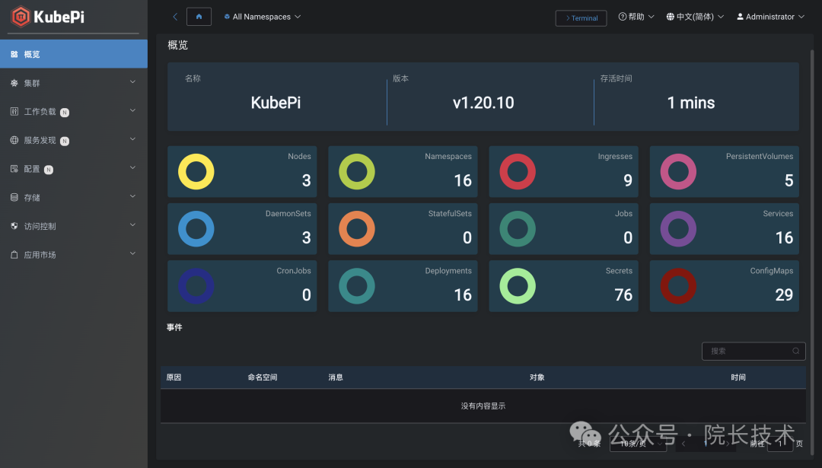The width and height of the screenshot is (822, 468).
Task: Click the storage icon in sidebar
Action: (14, 198)
